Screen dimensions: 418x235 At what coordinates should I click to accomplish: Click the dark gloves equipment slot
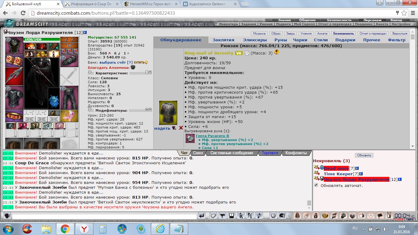pos(69,61)
